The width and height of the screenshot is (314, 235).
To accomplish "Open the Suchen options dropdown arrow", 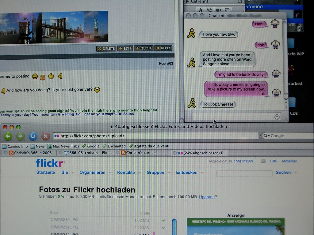I will (296, 173).
